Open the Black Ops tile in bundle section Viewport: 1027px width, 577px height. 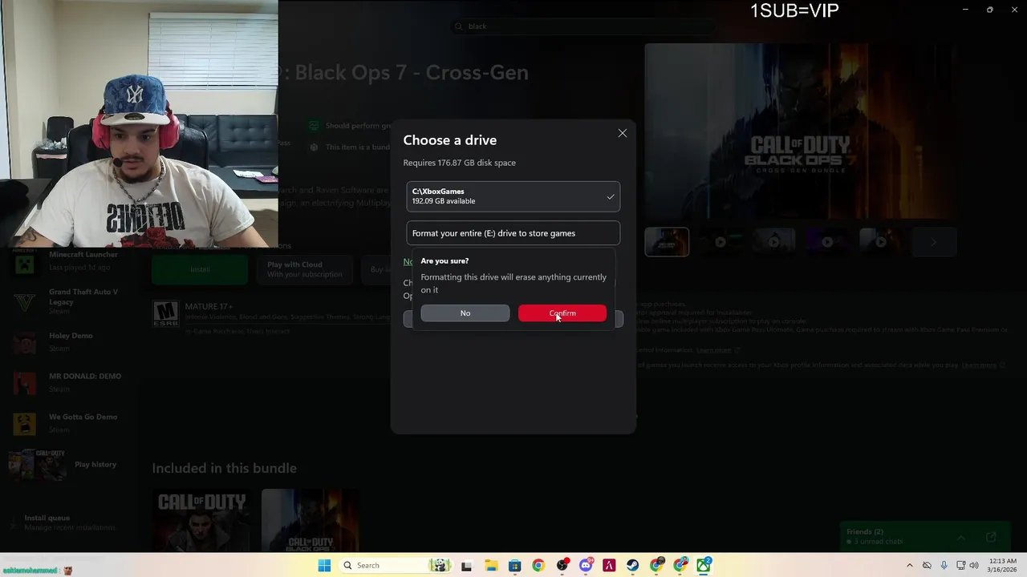310,520
